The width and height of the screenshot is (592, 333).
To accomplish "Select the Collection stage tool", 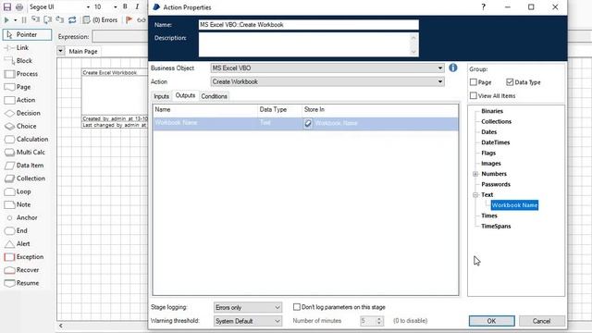I will [x=25, y=179].
